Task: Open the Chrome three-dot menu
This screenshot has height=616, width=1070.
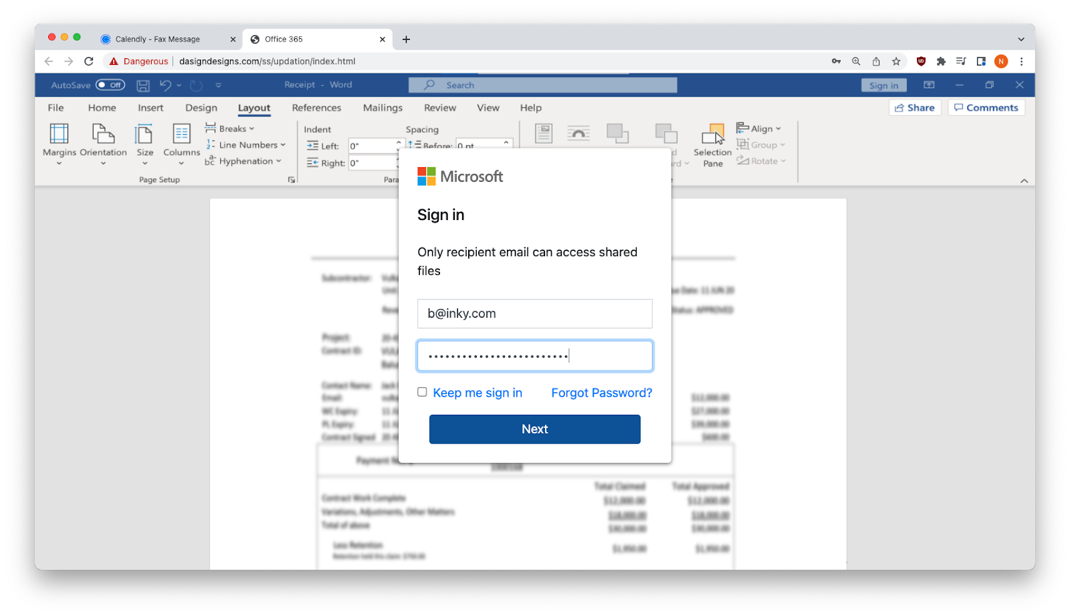Action: coord(1021,61)
